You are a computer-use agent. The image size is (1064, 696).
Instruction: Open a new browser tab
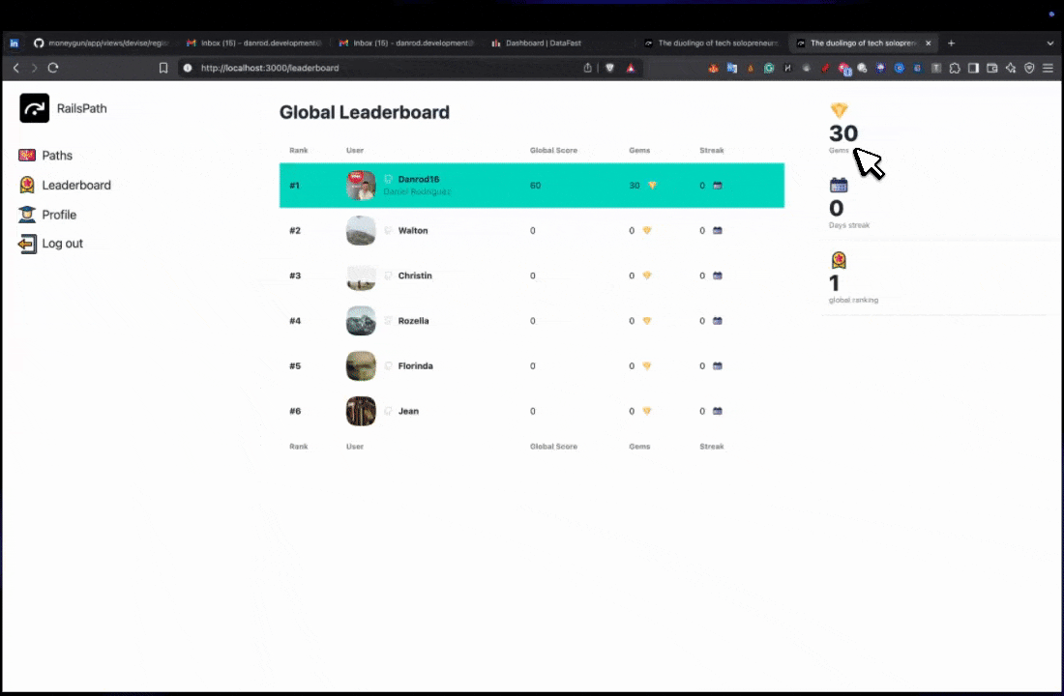(x=951, y=43)
